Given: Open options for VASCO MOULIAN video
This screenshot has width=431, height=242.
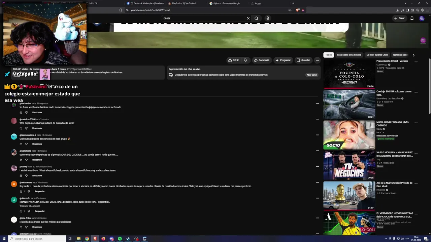Looking at the screenshot, I should click(416, 153).
